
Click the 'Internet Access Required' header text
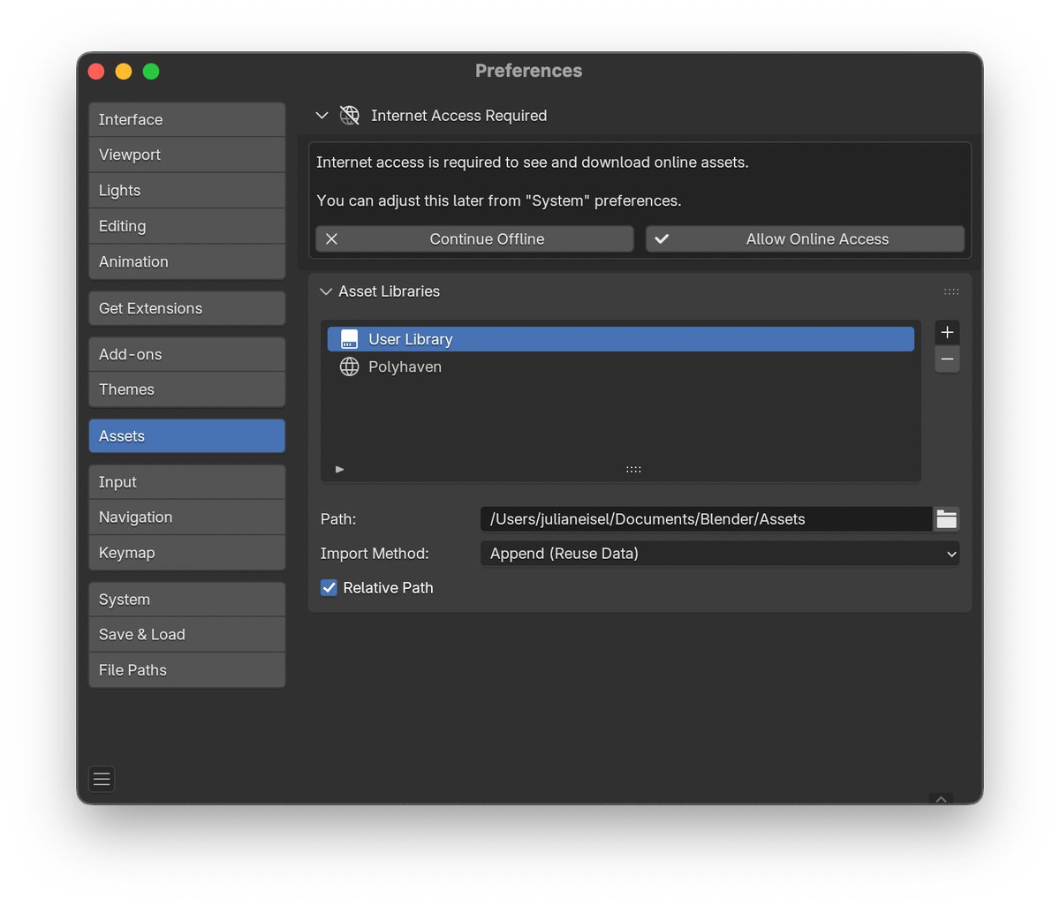pyautogui.click(x=458, y=116)
